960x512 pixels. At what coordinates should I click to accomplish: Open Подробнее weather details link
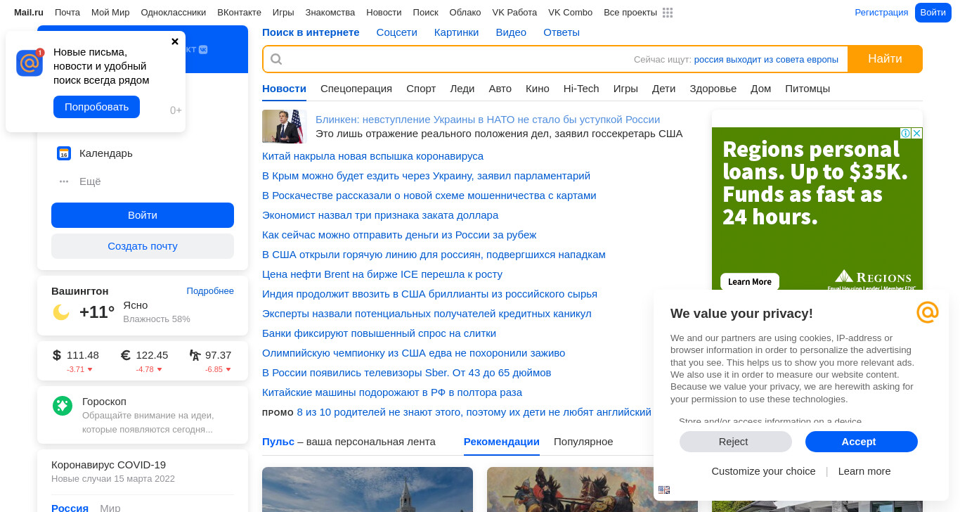pyautogui.click(x=210, y=291)
